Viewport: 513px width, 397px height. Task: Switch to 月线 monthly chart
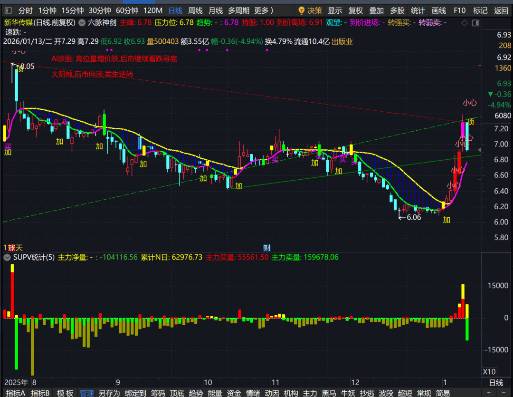point(216,11)
